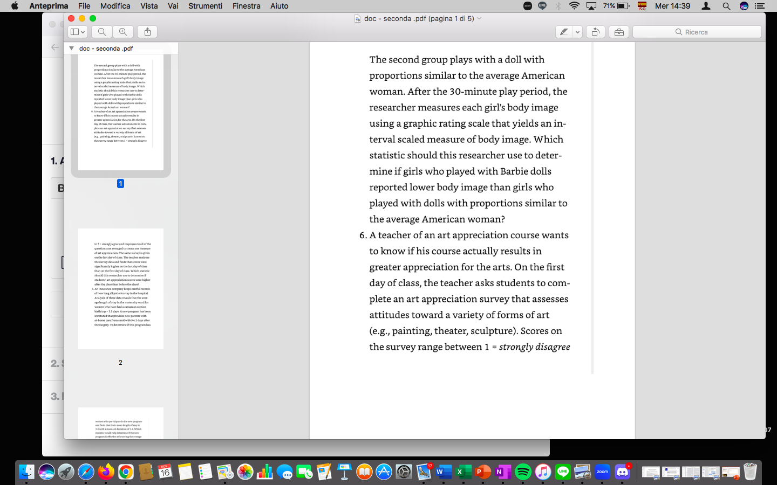The height and width of the screenshot is (485, 777).
Task: Open the Markup toolbar toolbox icon
Action: [x=618, y=31]
